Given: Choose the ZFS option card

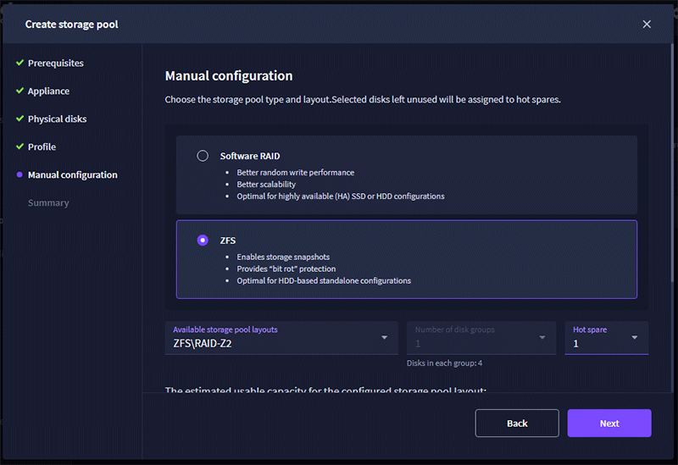Looking at the screenshot, I should coord(406,259).
